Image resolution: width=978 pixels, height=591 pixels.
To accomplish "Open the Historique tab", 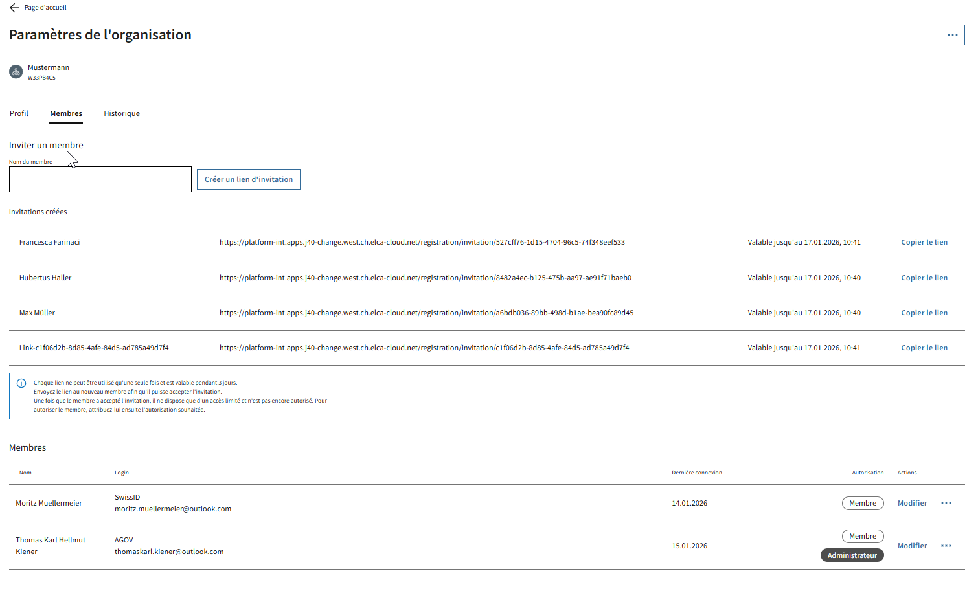I will coord(122,113).
